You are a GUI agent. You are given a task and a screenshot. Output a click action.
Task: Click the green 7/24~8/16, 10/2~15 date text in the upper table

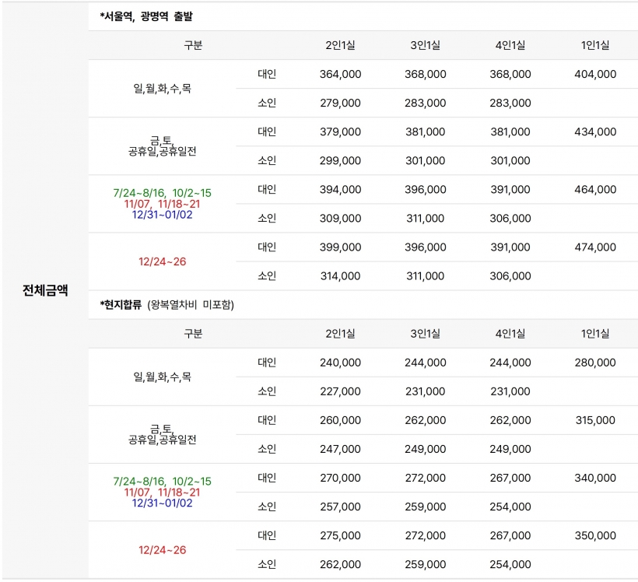click(x=163, y=193)
